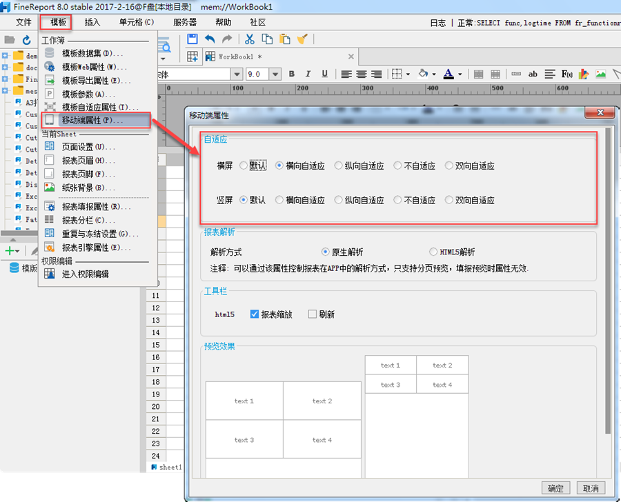Open the 单元格 menu
This screenshot has width=621, height=502.
tap(137, 22)
